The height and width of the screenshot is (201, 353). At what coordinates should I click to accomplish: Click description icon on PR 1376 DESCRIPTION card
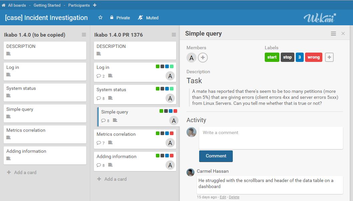pos(99,54)
